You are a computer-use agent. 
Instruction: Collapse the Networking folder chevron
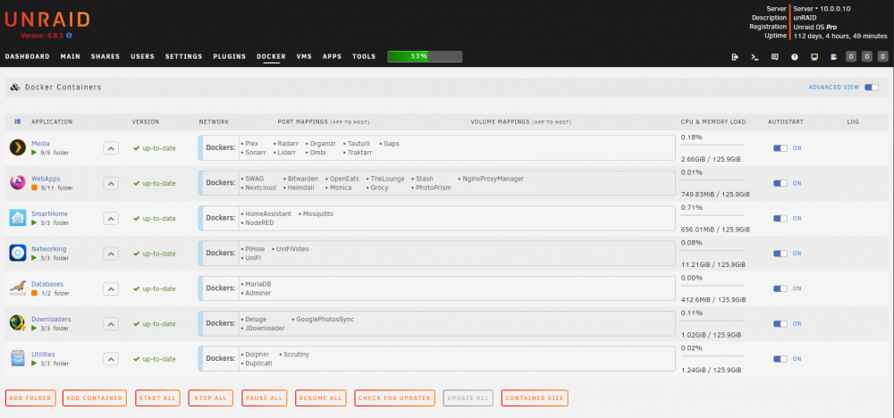[x=111, y=254]
